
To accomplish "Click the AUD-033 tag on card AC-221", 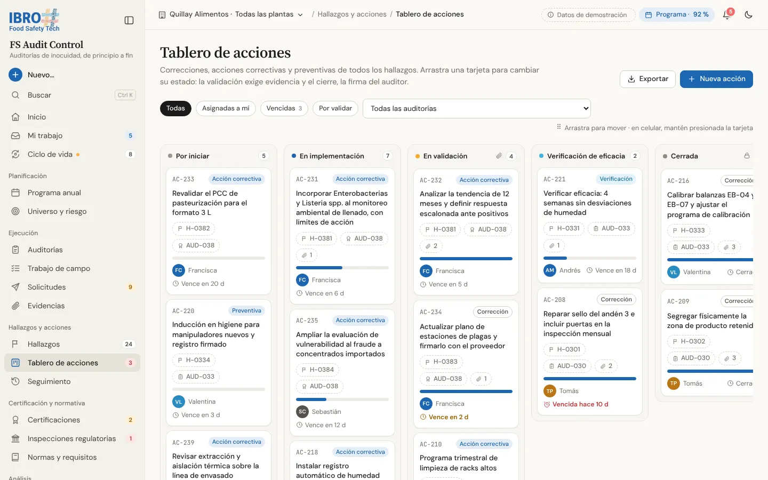I will tap(611, 228).
